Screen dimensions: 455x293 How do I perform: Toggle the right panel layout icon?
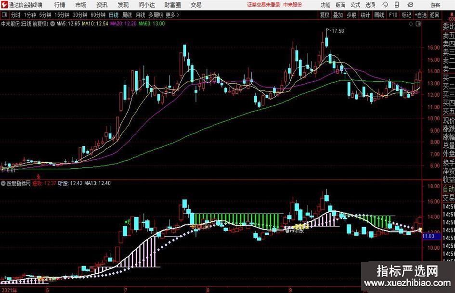point(418,24)
